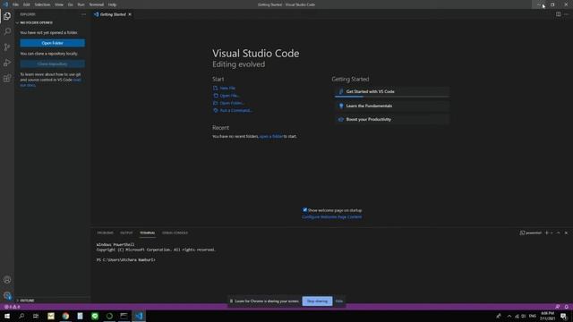Click the feedback icon in status bar
Viewport: 573px width, 322px height.
point(557,307)
